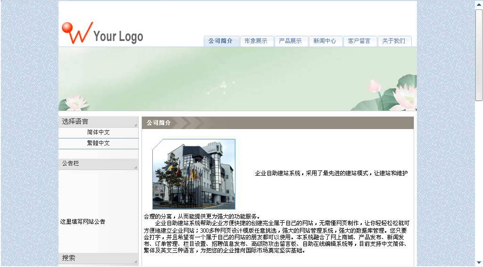Click the line 合理的分离，从而能提供更为强大的功能服务
Image resolution: width=483 pixels, height=267 pixels.
click(202, 217)
